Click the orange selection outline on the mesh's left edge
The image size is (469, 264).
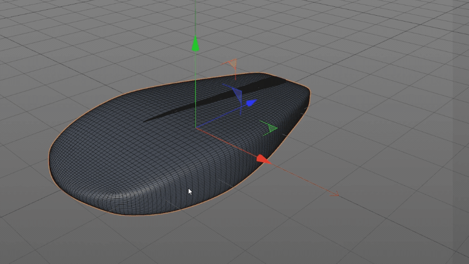(49, 155)
